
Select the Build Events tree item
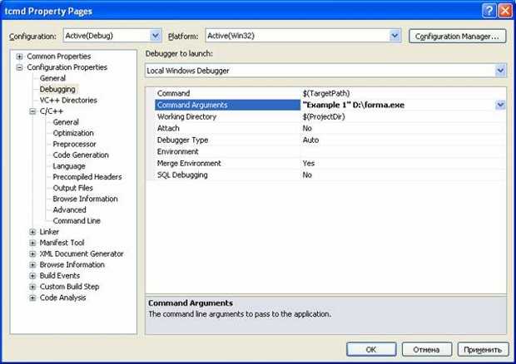(x=60, y=276)
